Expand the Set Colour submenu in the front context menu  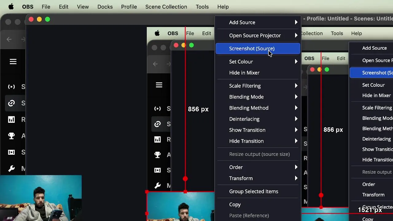point(258,62)
